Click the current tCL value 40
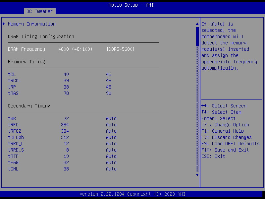The image size is (265, 199). [x=66, y=74]
